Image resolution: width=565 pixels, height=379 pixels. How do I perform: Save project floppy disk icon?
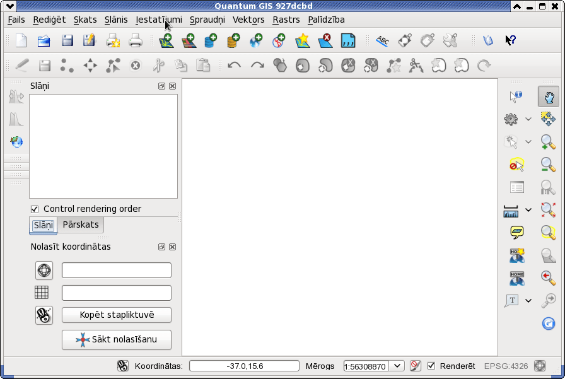67,40
